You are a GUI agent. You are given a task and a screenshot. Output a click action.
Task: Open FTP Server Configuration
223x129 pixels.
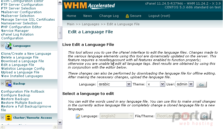(x=22, y=5)
